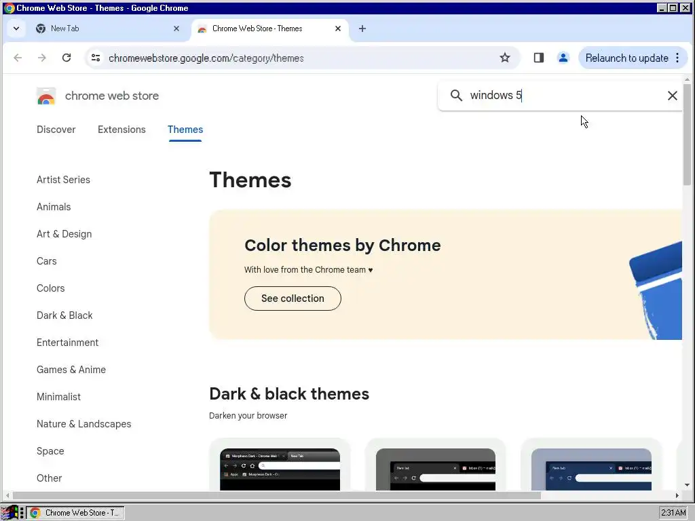Click the horizontal scrollbar thumb
Screen dimensions: 695x521
click(x=277, y=495)
